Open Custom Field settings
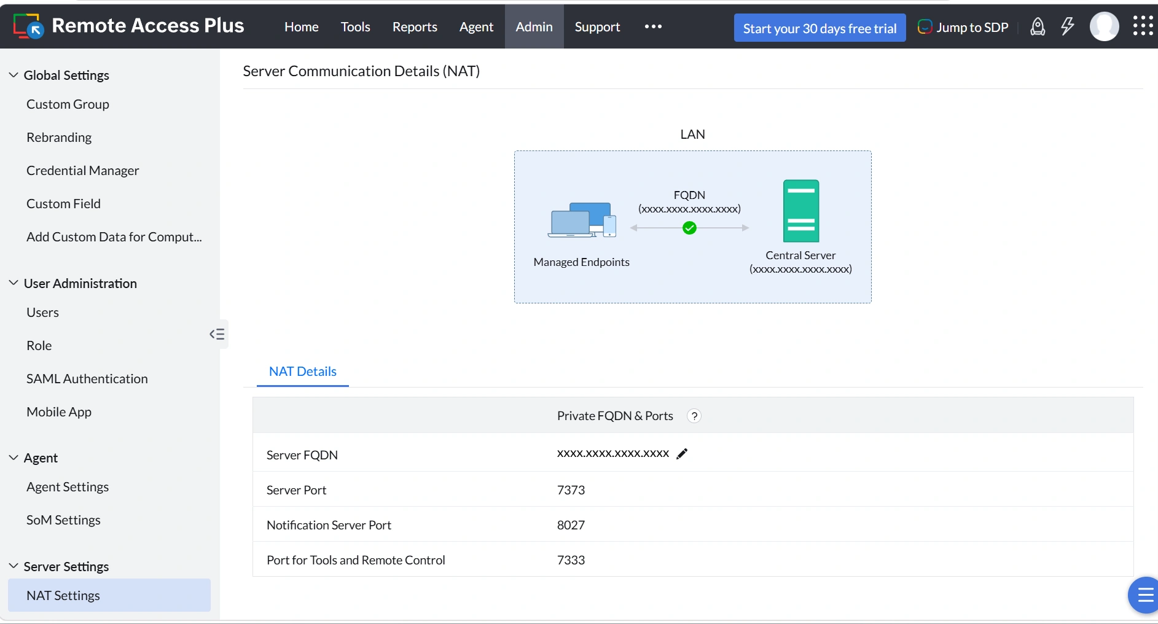The width and height of the screenshot is (1158, 624). coord(63,204)
